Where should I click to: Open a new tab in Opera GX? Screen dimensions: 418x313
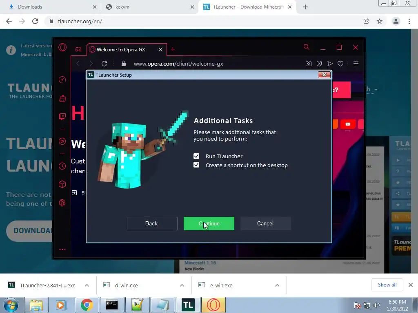point(173,49)
